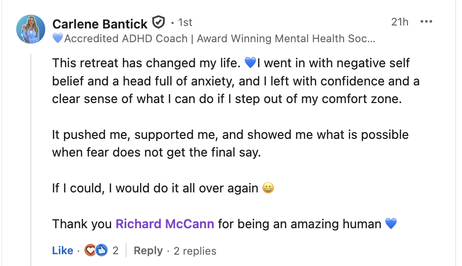Viewport: 462px width, 266px height.
Task: Click the verified shield badge icon
Action: click(158, 23)
